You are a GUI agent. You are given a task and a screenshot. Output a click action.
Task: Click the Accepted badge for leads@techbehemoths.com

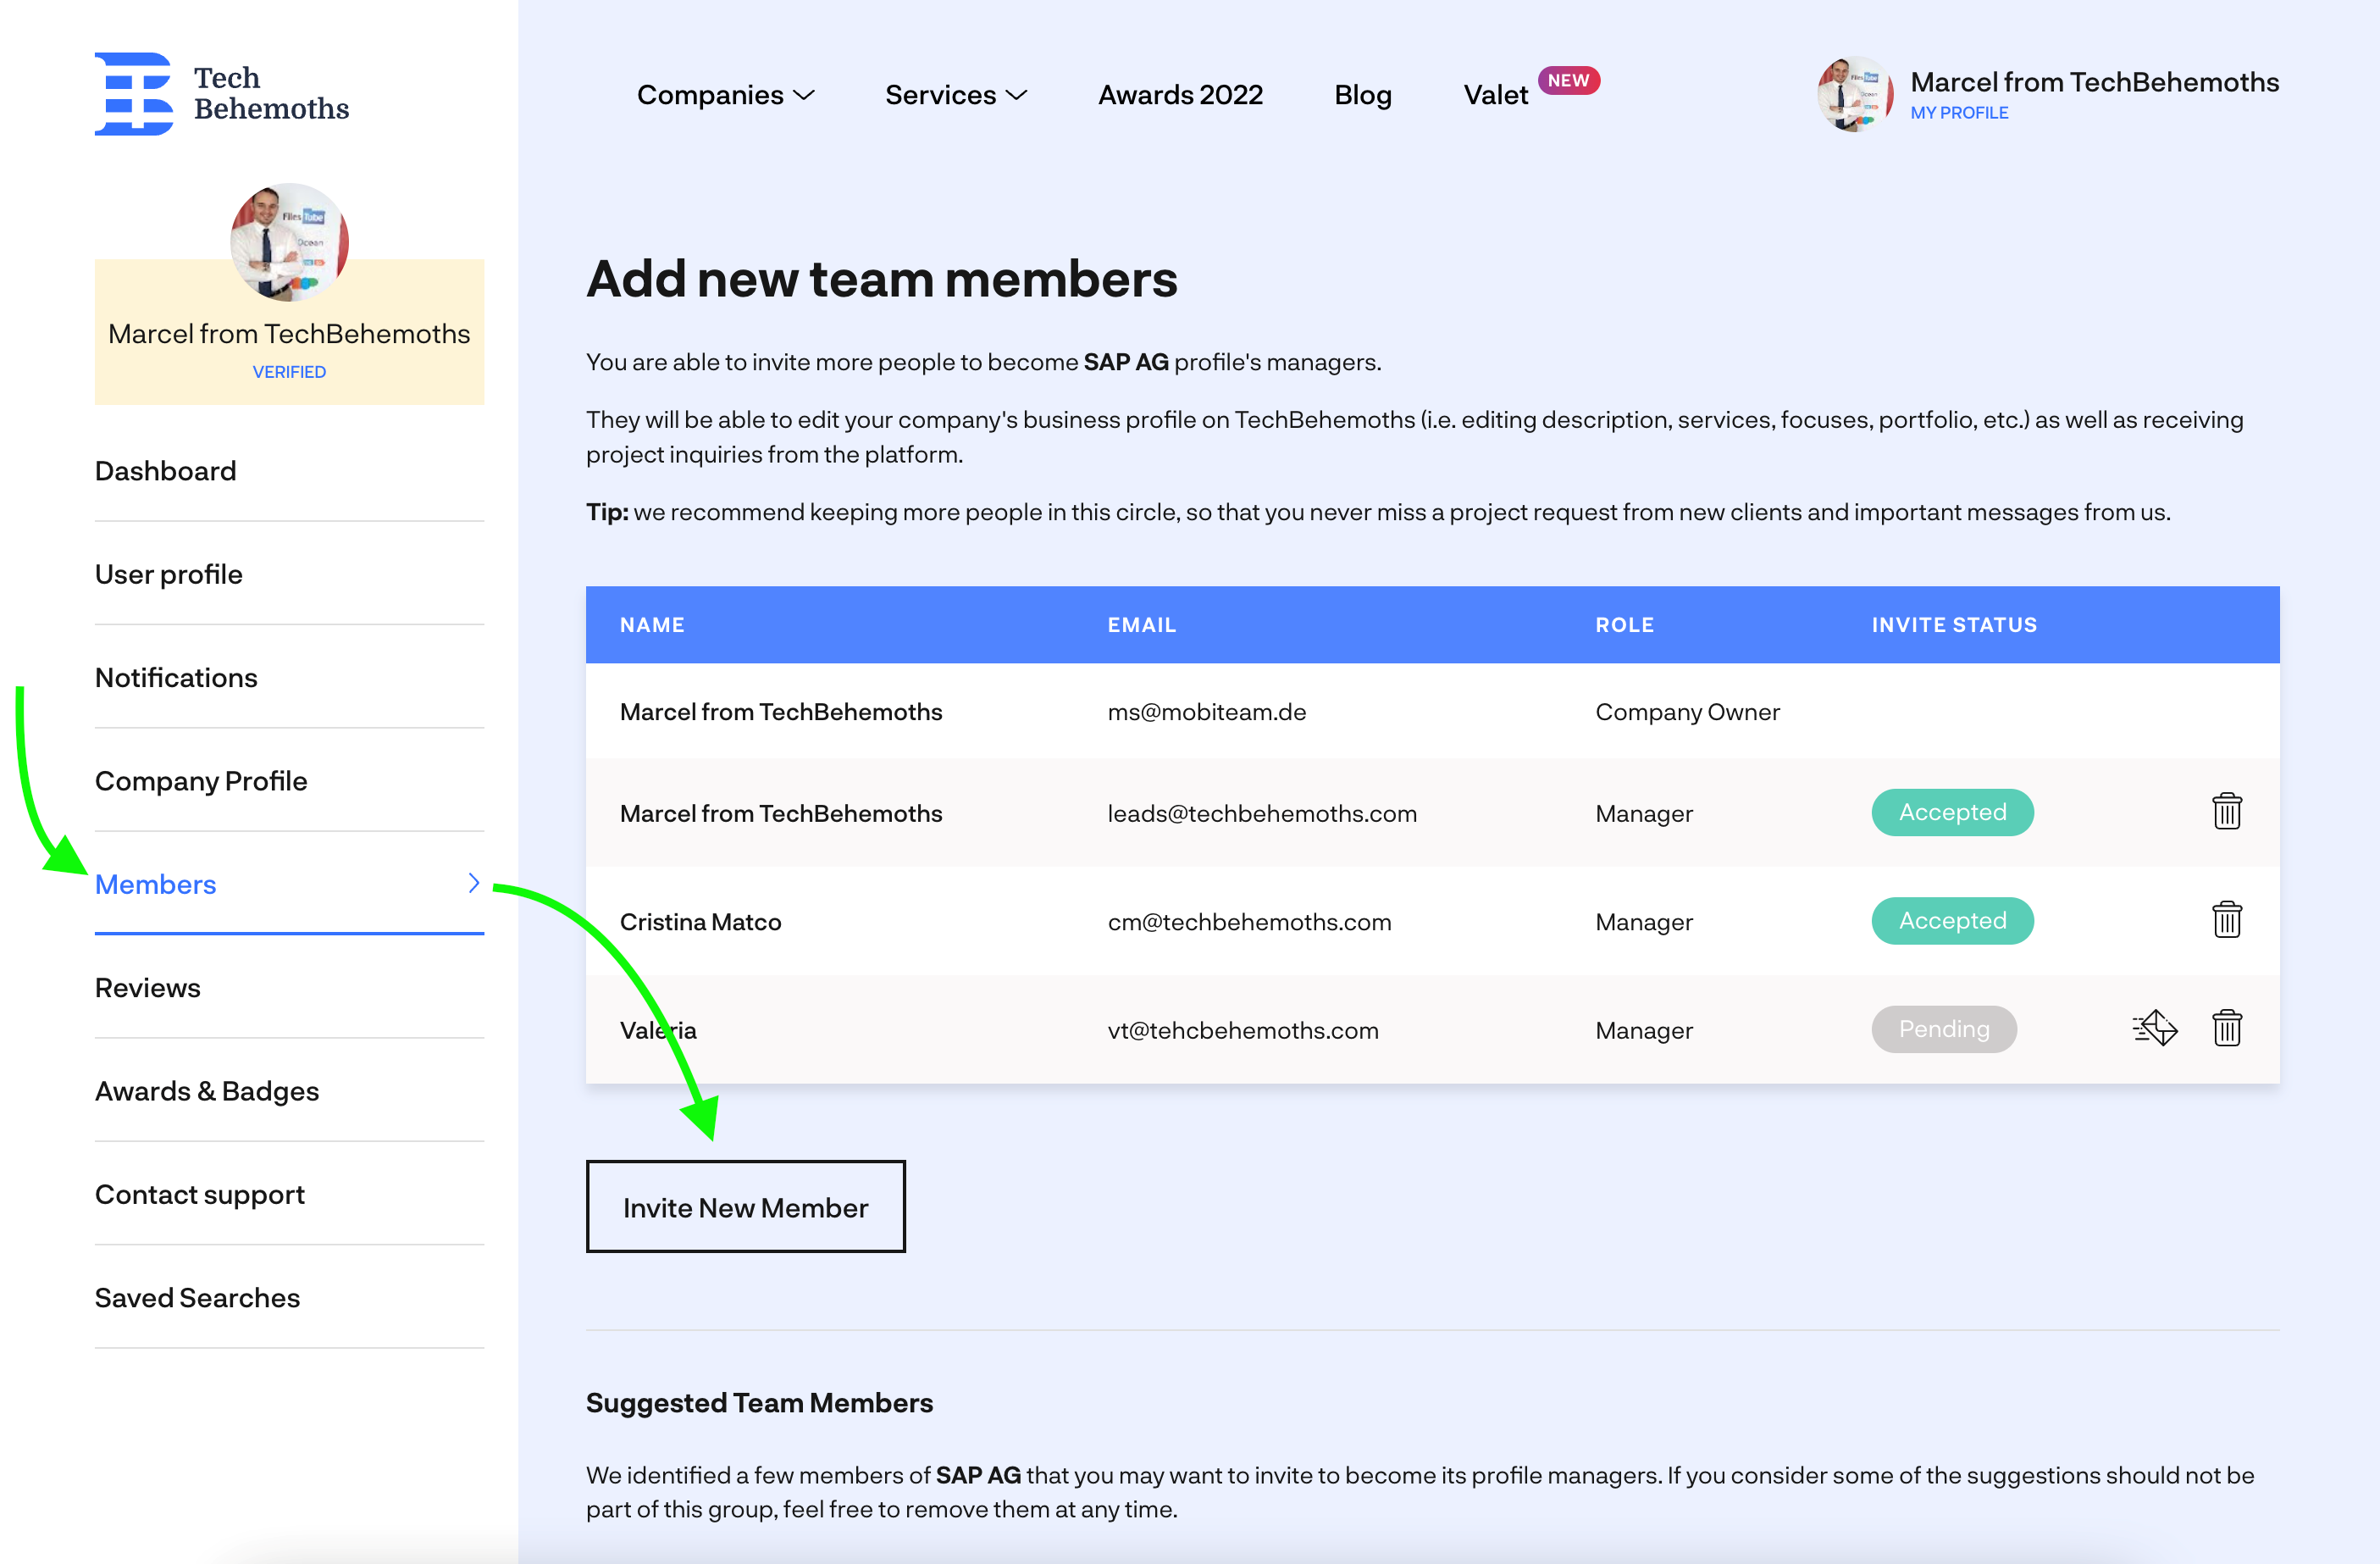click(1952, 812)
